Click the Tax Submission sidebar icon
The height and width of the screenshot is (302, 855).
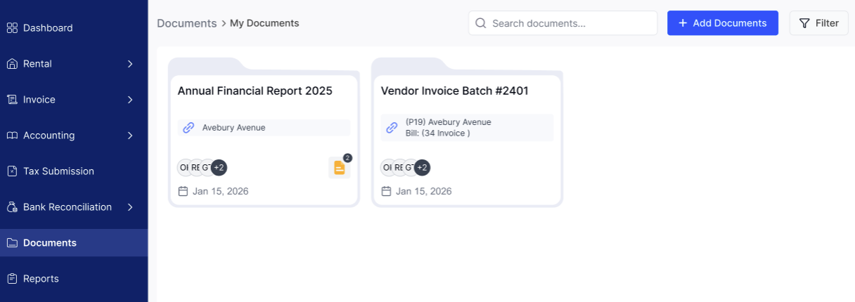point(12,171)
